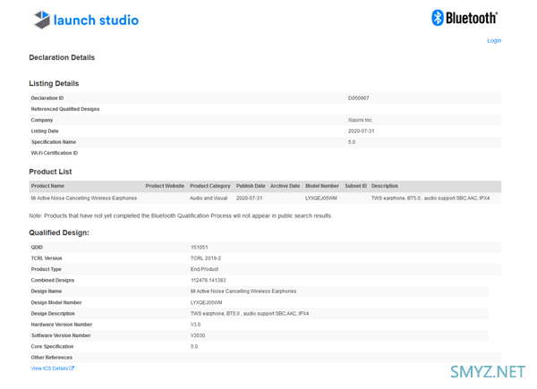
Task: Select the Declaration ID label
Action: coord(47,98)
